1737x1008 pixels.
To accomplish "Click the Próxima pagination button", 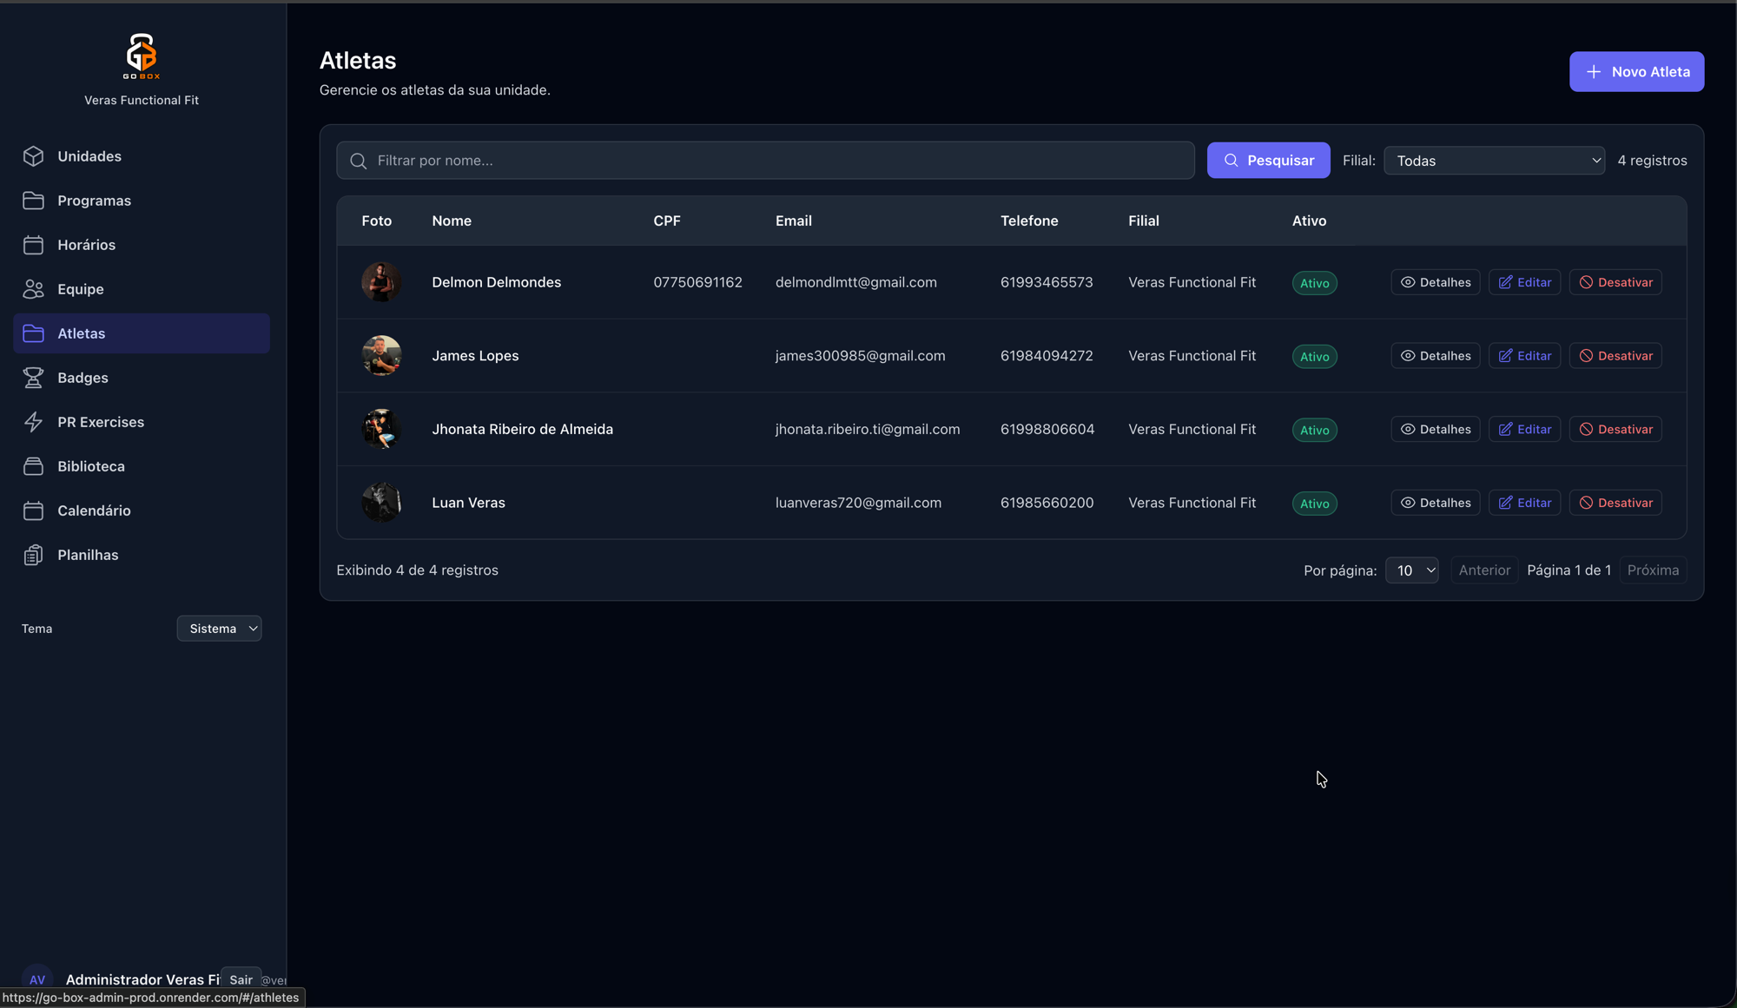I will coord(1653,570).
